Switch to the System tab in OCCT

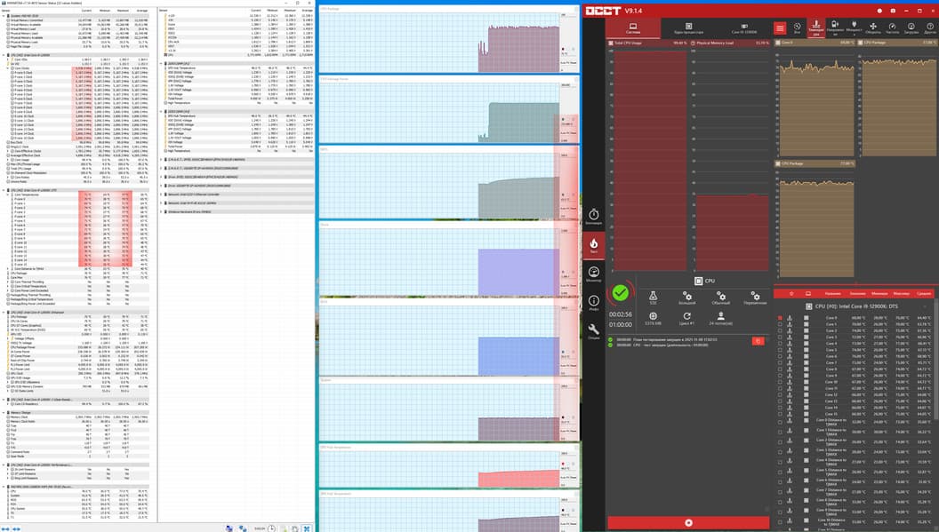(633, 28)
